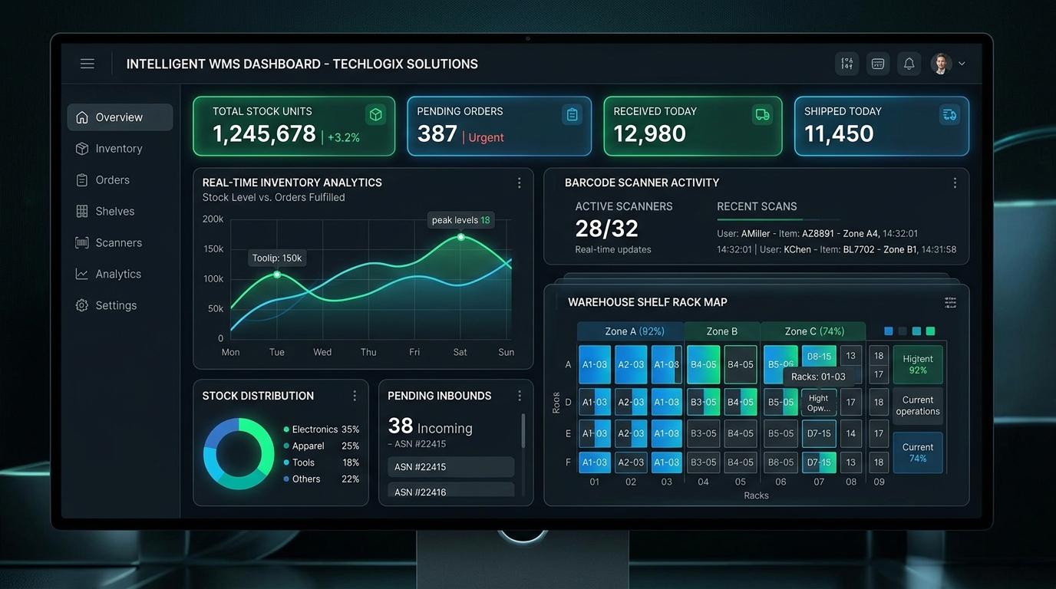
Task: Open the filter sliders icon in header
Action: pos(846,64)
